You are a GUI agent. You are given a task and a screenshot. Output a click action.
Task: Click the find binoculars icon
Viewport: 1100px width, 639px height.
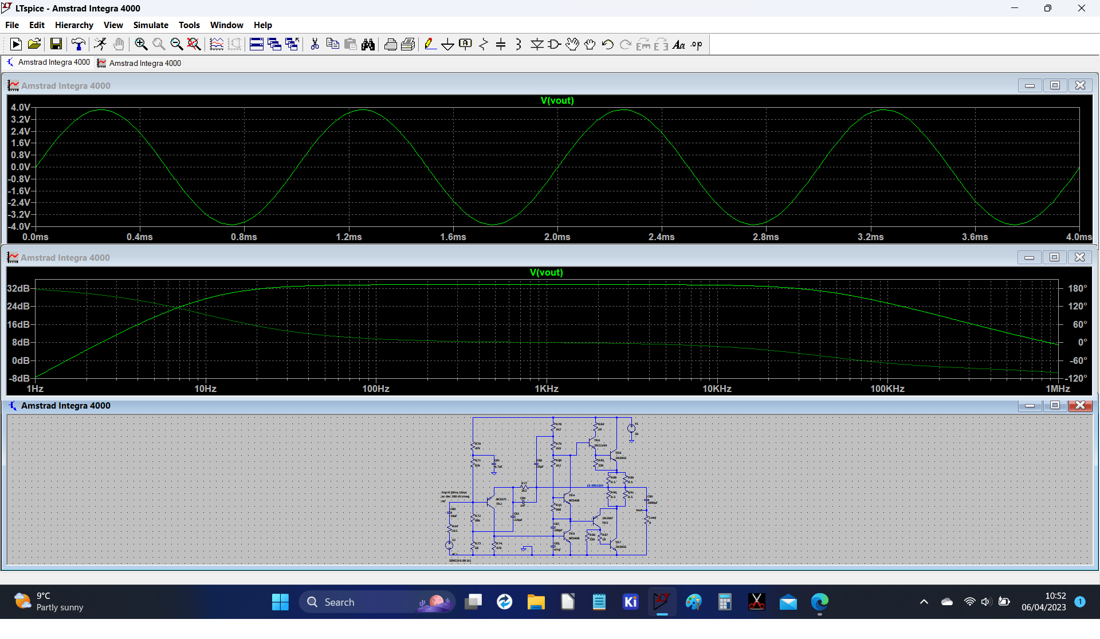tap(368, 44)
